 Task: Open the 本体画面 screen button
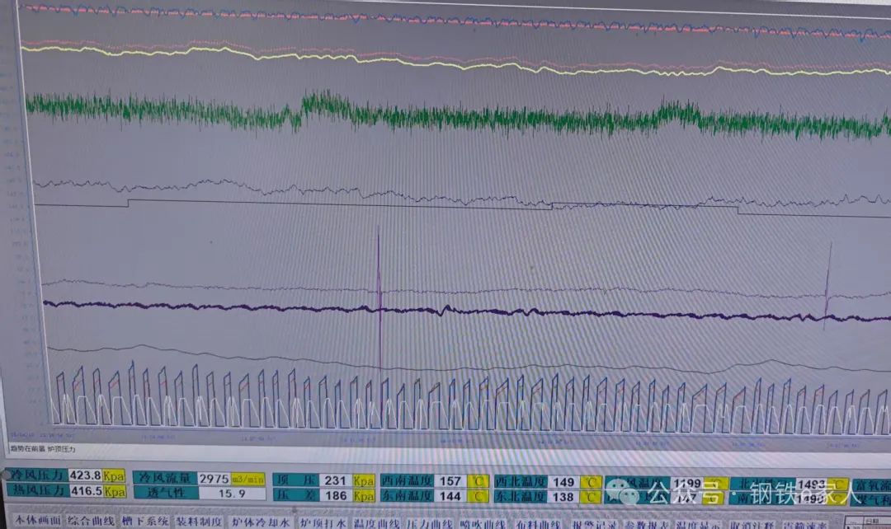pos(38,522)
